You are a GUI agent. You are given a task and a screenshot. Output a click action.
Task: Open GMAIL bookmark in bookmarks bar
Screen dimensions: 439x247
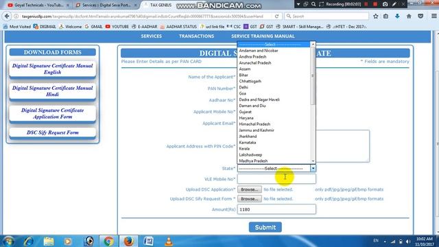coord(93,27)
